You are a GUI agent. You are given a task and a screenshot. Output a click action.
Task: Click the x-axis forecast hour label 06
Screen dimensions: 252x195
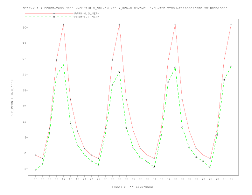tap(50, 179)
